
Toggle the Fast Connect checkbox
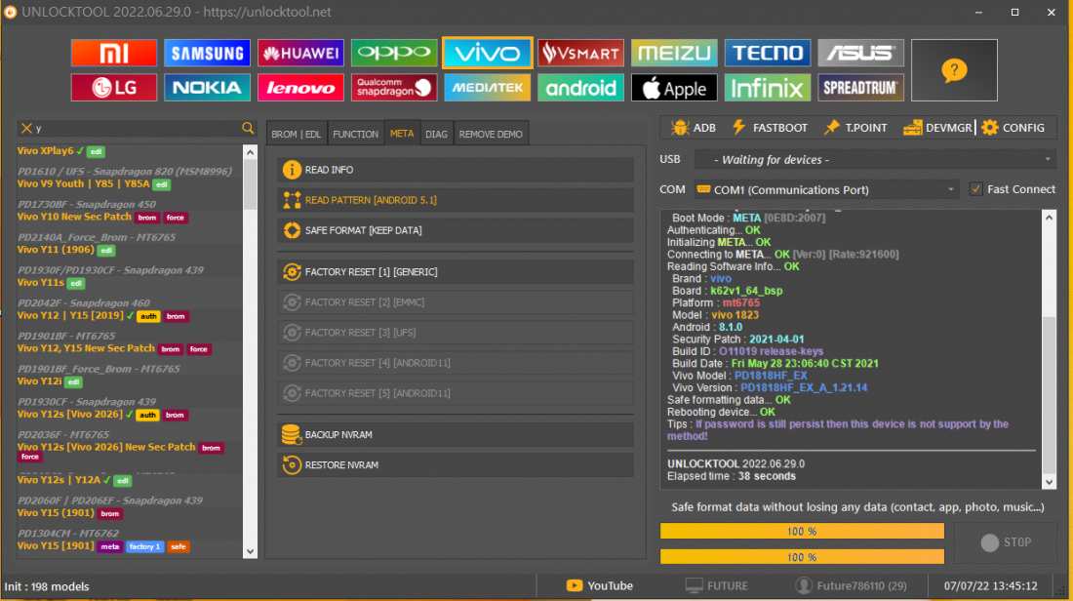pos(975,189)
